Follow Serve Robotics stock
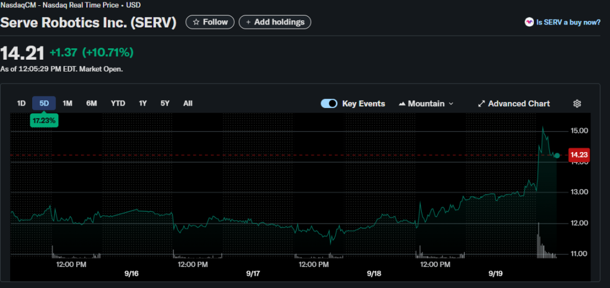 [210, 22]
